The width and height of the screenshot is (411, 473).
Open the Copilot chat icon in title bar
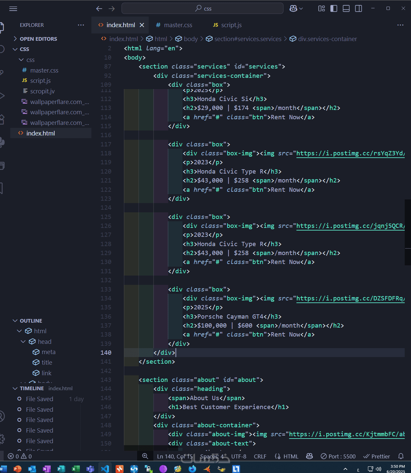coord(293,9)
